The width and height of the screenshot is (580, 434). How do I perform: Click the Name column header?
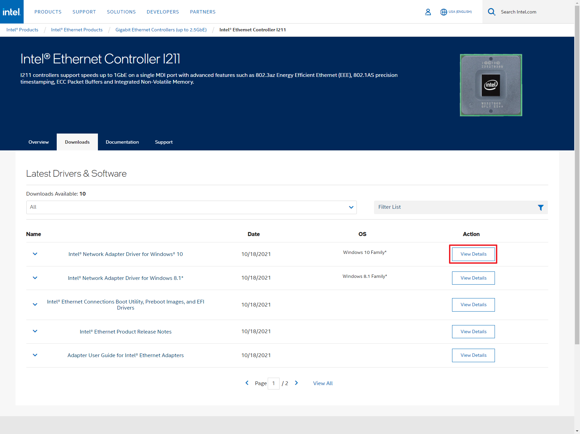[x=33, y=234]
